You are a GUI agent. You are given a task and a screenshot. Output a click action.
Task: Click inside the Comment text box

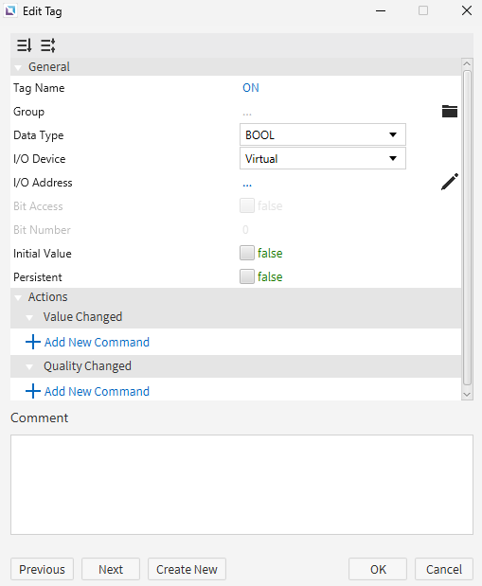(241, 485)
